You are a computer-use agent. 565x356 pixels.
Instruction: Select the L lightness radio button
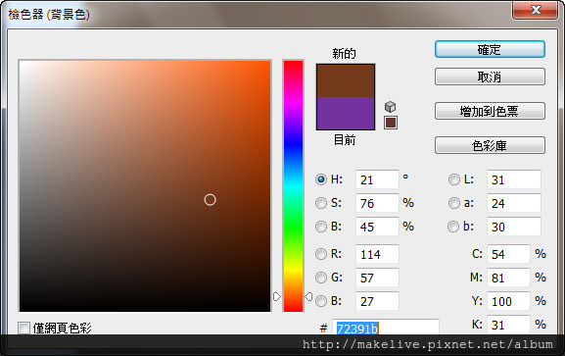pos(454,179)
